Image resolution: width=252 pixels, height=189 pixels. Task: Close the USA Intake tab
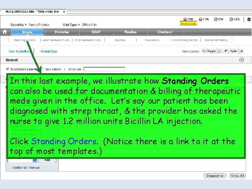click(x=64, y=12)
